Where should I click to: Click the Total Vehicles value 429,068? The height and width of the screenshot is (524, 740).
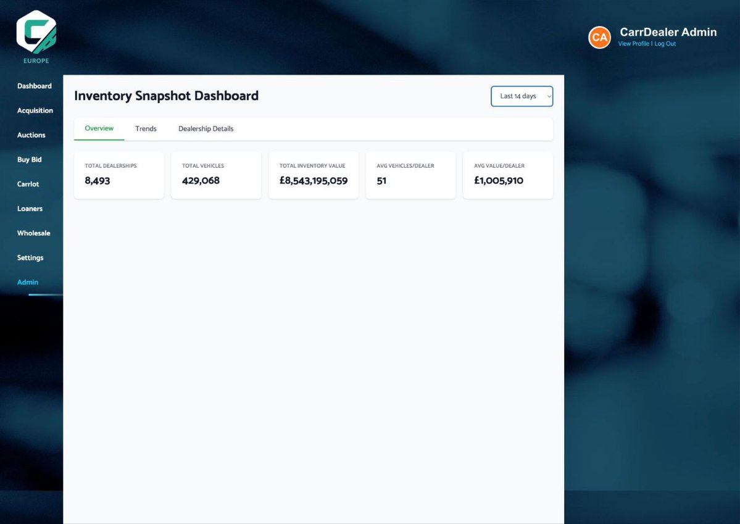201,181
